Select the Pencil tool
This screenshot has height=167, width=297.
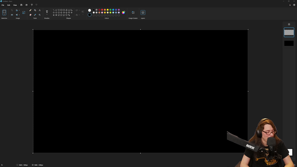[30, 10]
